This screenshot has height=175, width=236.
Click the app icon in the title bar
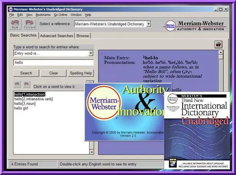(x=10, y=9)
